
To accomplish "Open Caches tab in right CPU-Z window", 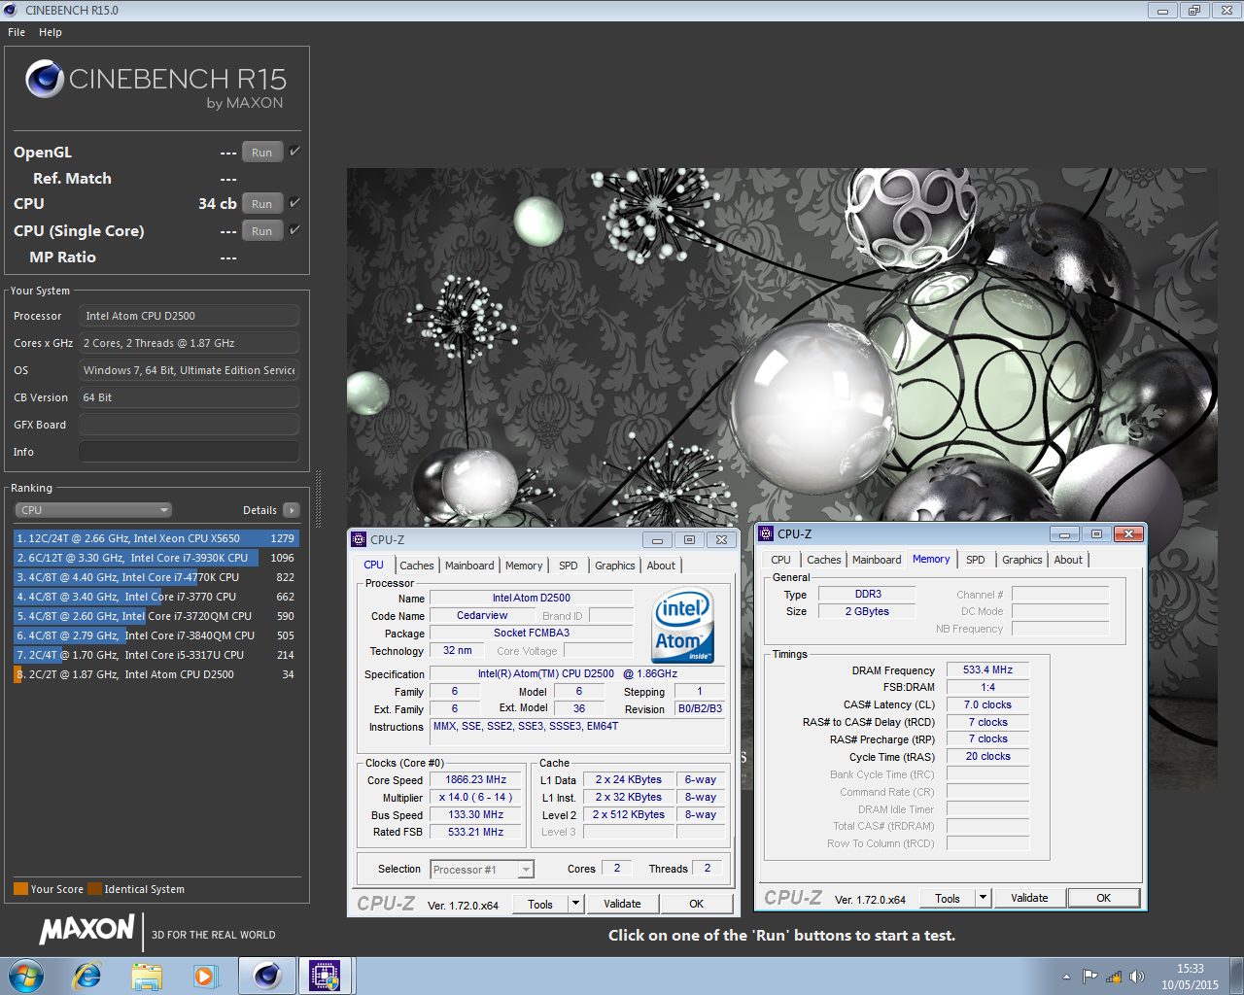I will (x=824, y=560).
